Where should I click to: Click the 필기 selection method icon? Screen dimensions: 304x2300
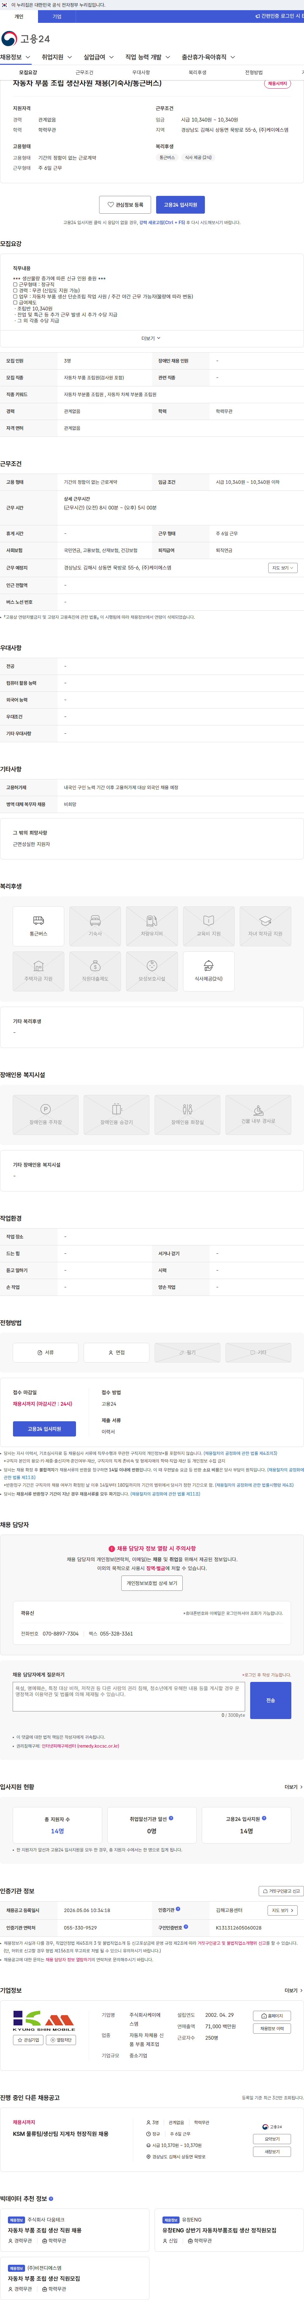coord(187,1353)
